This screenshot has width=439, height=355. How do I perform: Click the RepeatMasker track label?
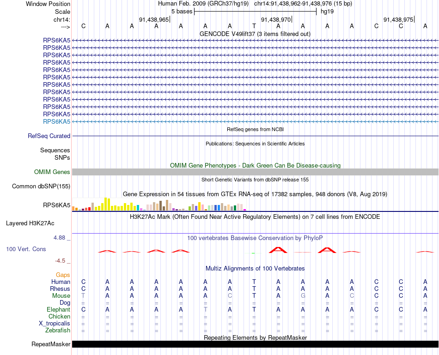click(51, 344)
